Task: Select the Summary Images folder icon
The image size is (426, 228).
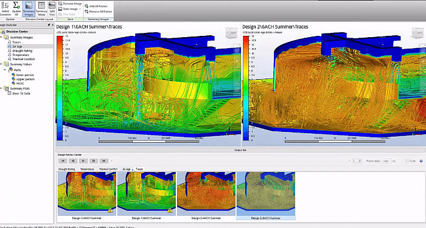Action: click(x=6, y=38)
